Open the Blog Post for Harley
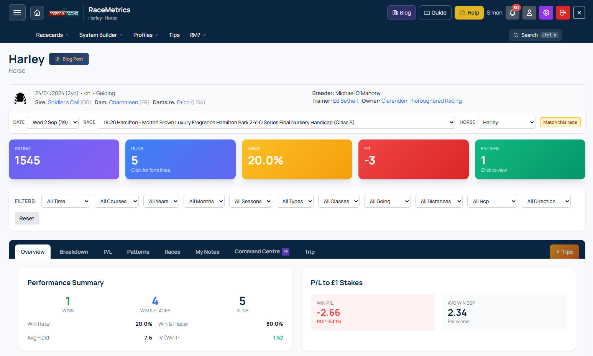 tap(69, 59)
